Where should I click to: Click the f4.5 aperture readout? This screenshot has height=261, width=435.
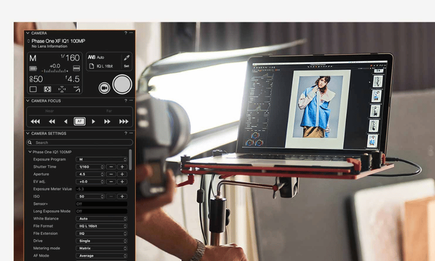tap(73, 79)
